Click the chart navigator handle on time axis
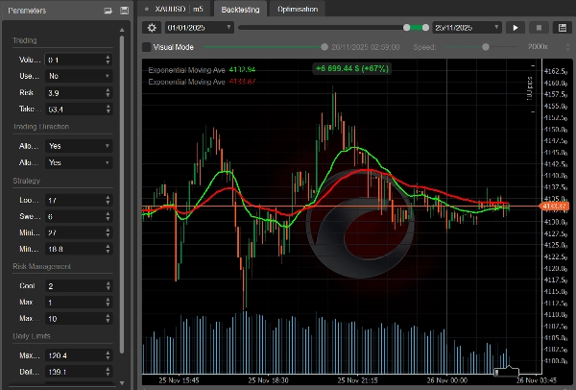The image size is (576, 390). pos(506,372)
